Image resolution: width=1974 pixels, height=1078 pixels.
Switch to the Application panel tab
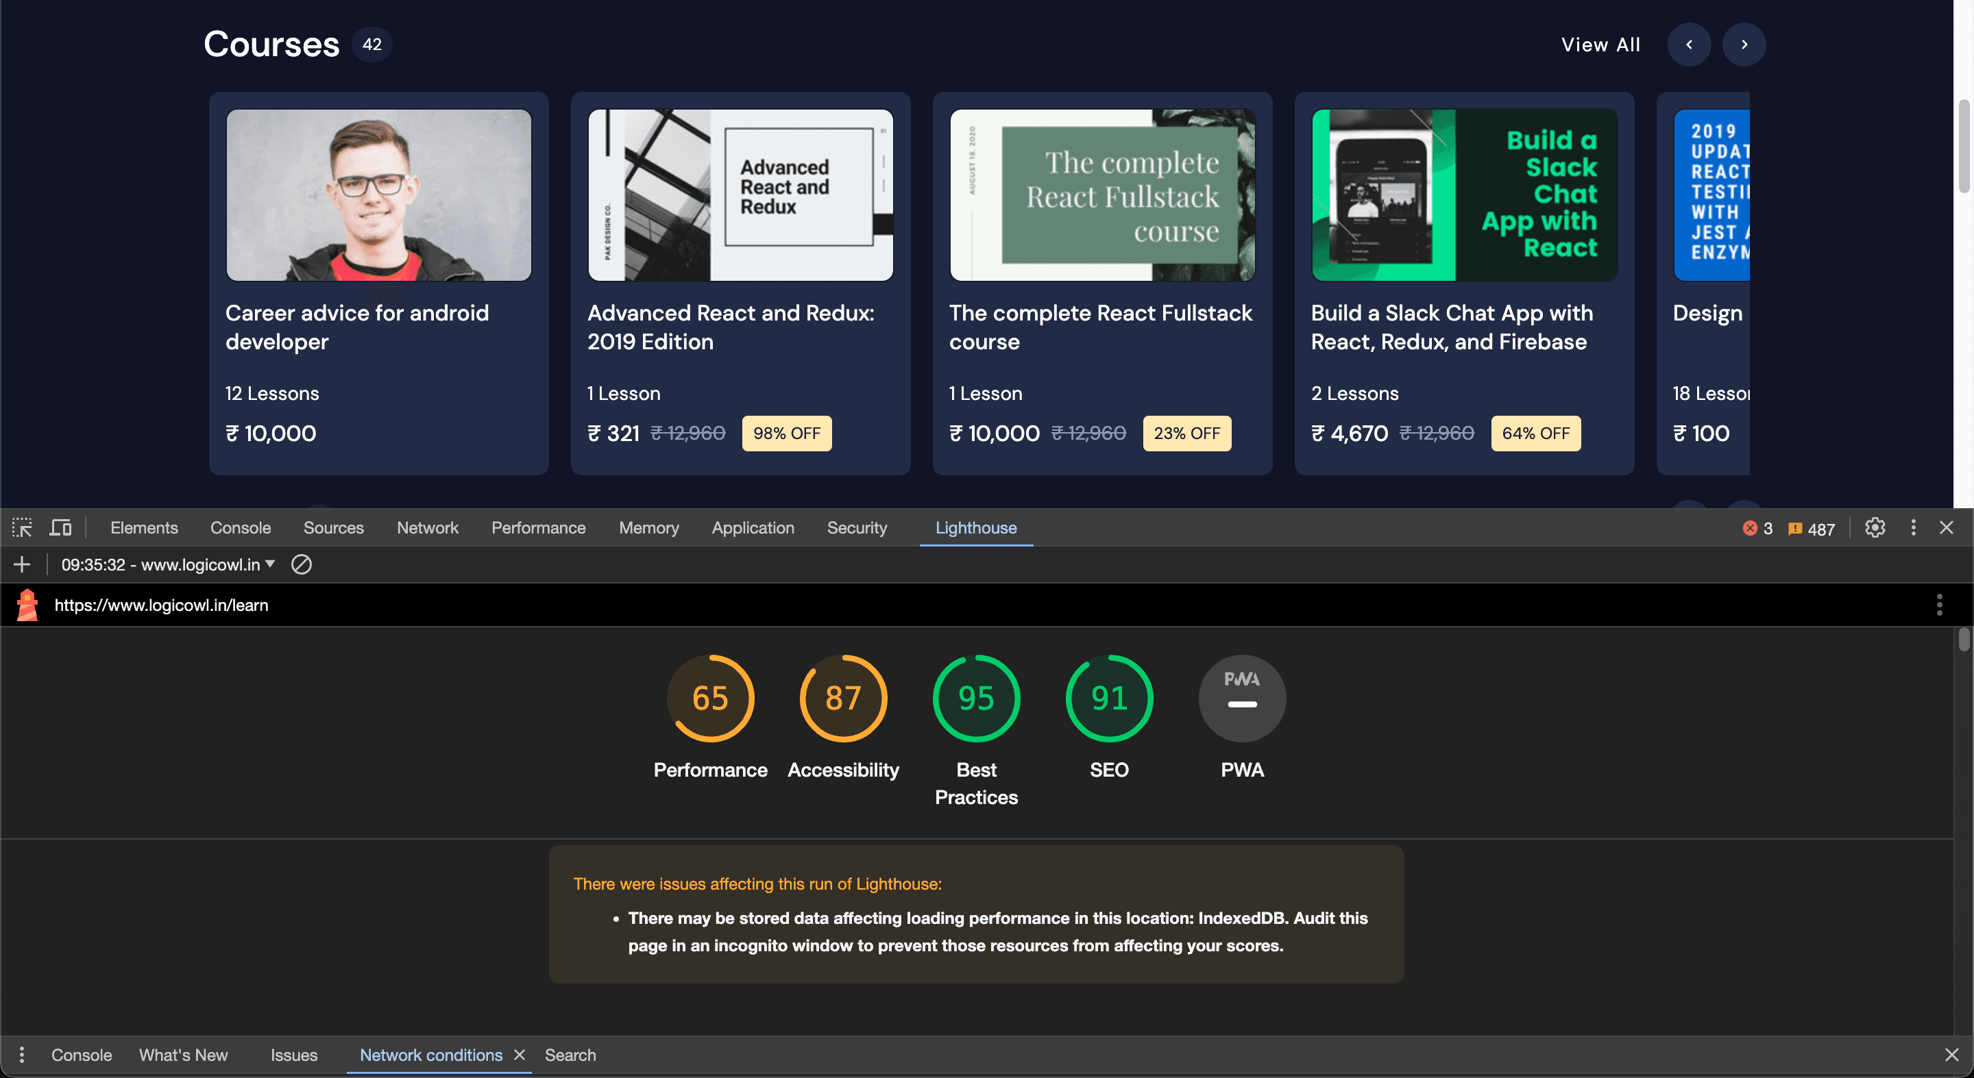(753, 527)
